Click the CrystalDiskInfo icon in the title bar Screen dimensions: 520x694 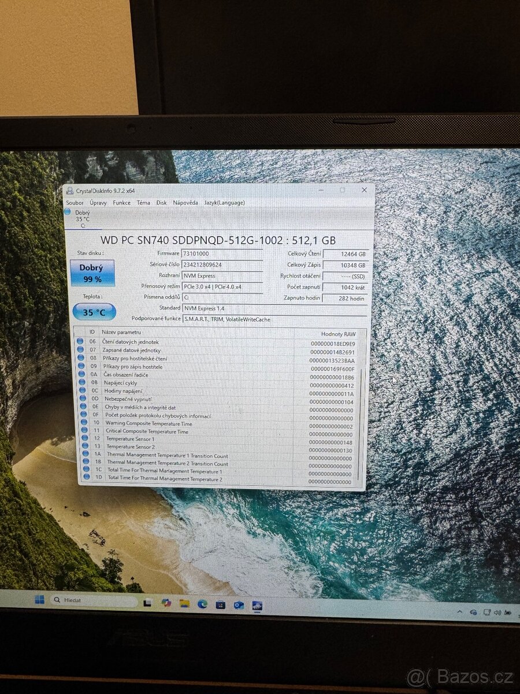click(72, 190)
